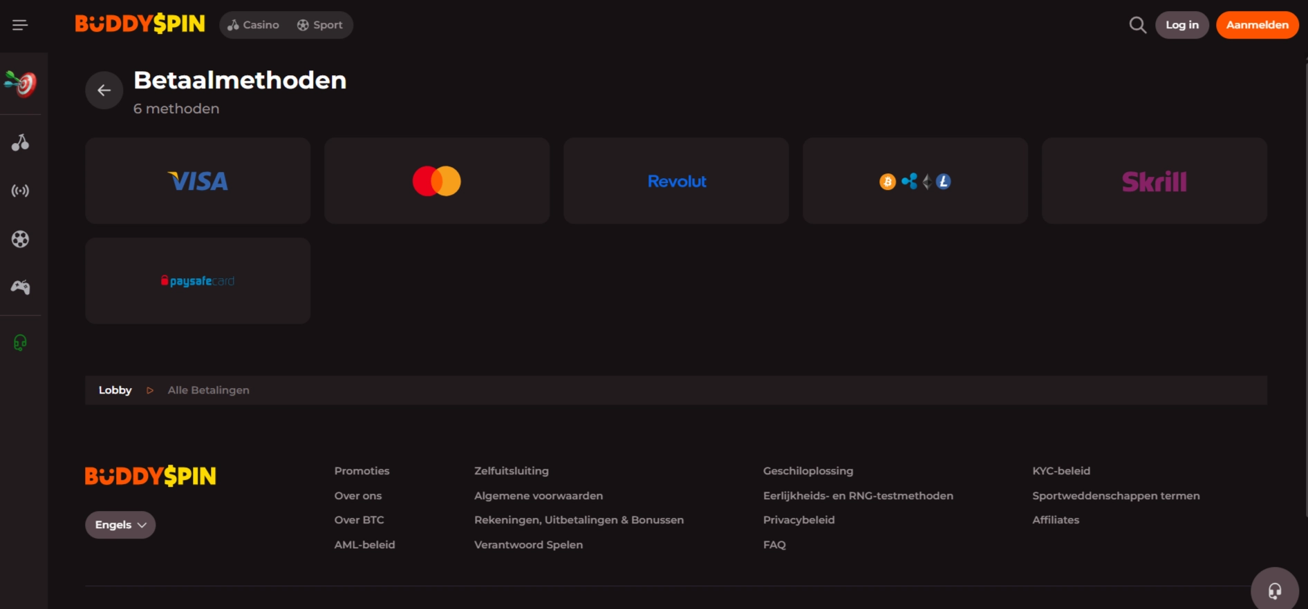The image size is (1308, 609).
Task: Open the FAQ footer link
Action: pos(774,545)
